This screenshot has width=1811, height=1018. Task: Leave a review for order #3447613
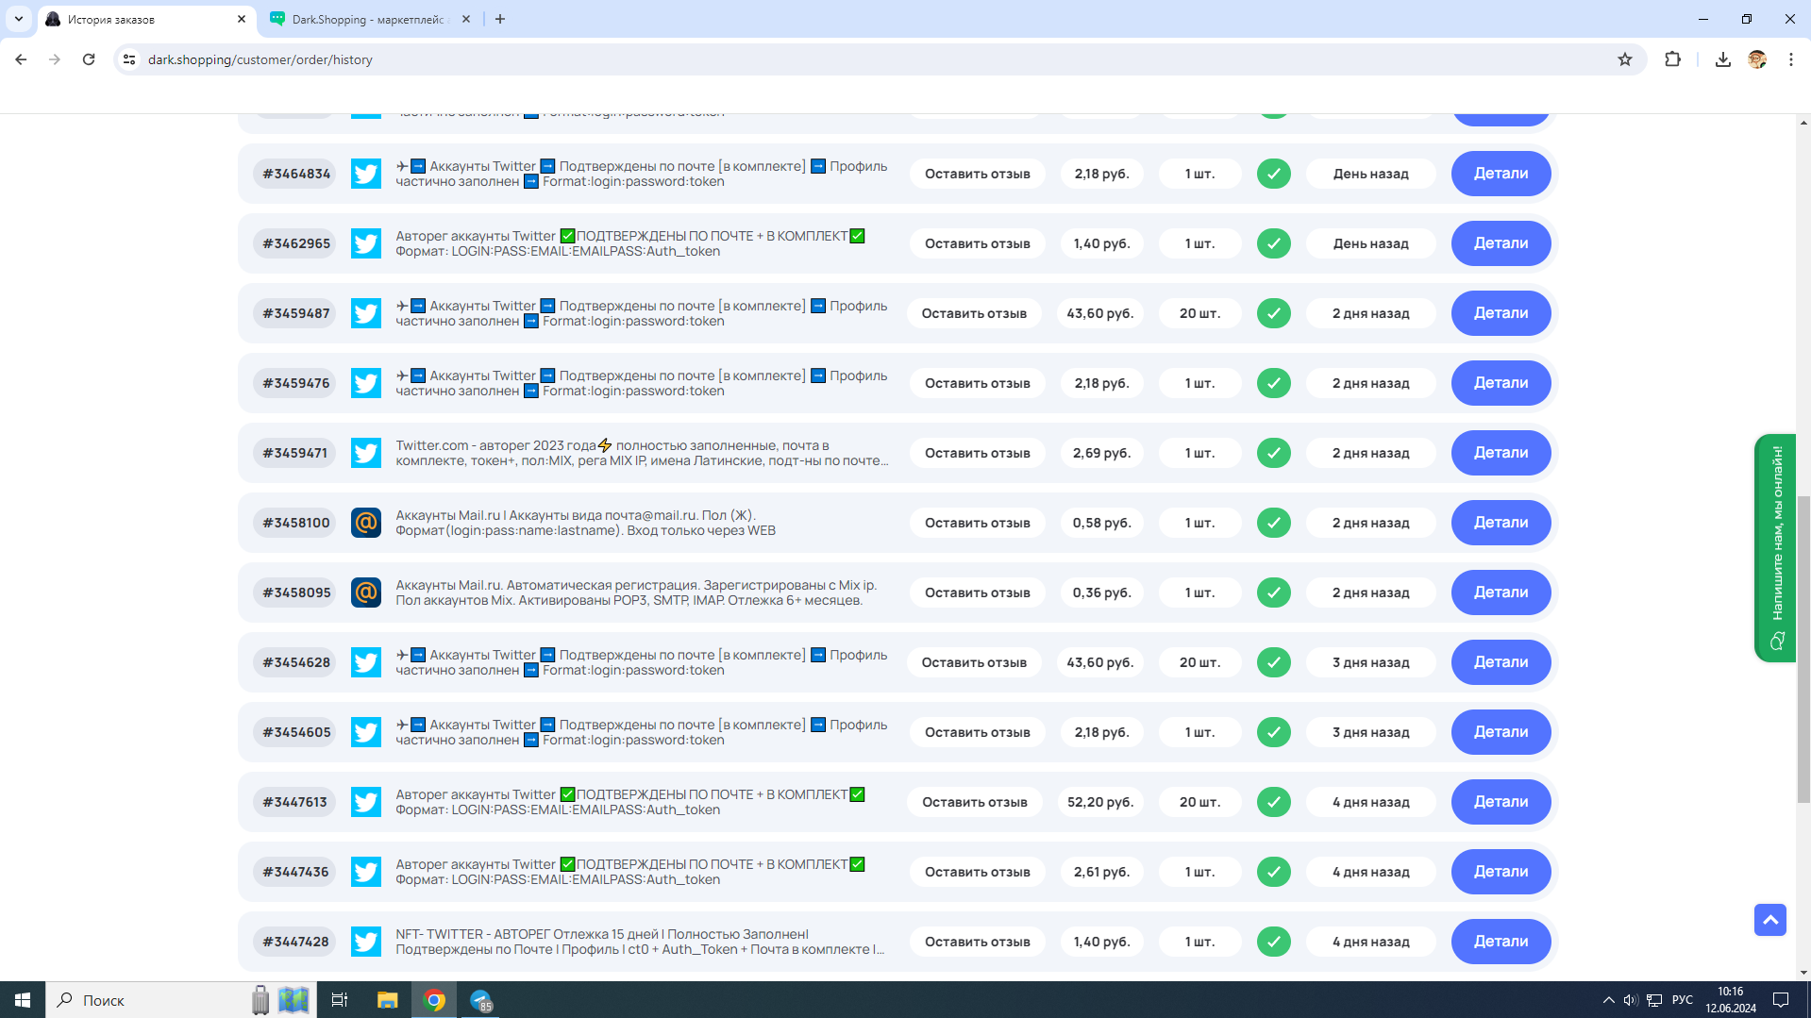click(974, 802)
